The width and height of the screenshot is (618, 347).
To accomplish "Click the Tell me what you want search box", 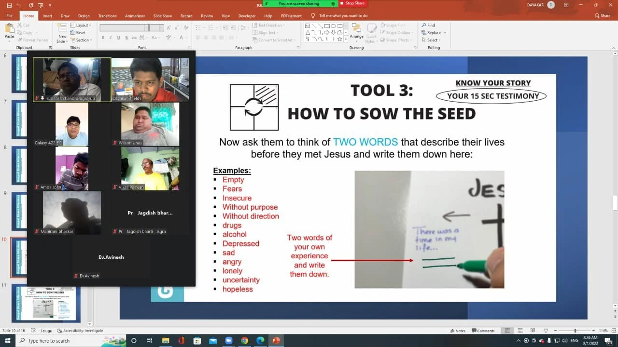I will tap(343, 16).
